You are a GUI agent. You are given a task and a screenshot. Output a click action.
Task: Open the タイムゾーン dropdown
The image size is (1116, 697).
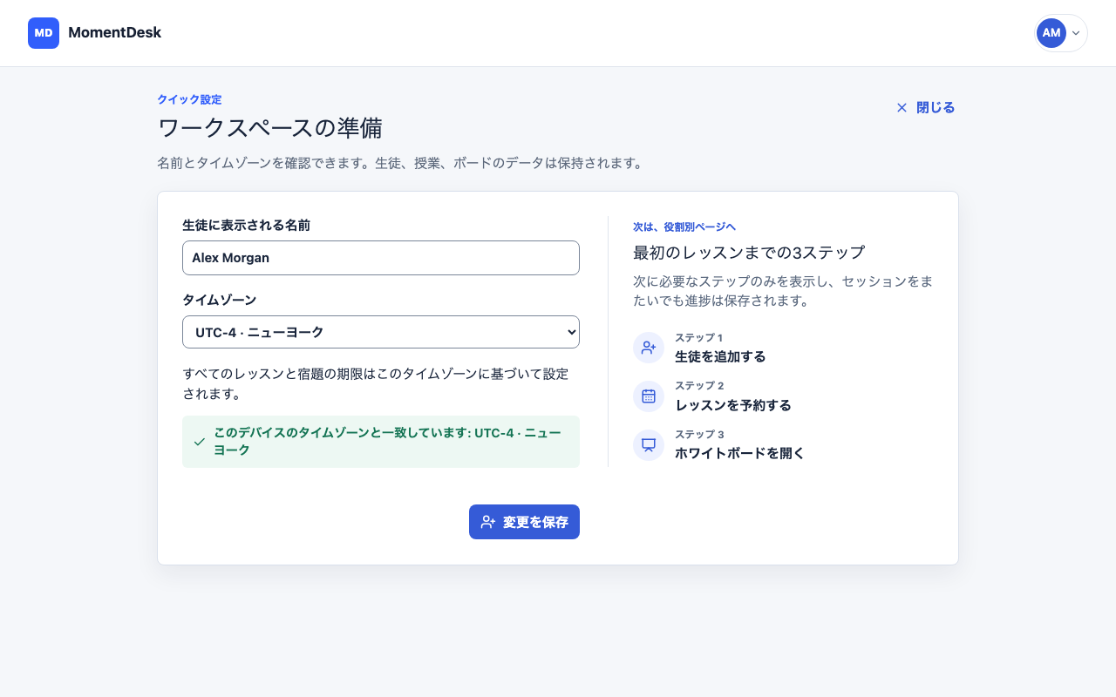coord(381,332)
